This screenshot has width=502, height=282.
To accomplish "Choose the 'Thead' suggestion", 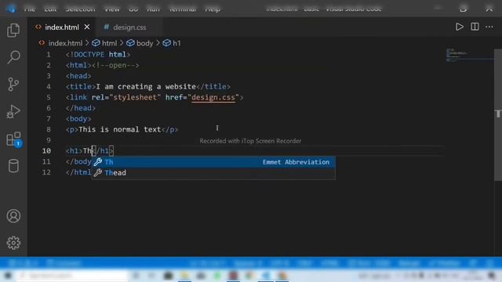I will [213, 173].
